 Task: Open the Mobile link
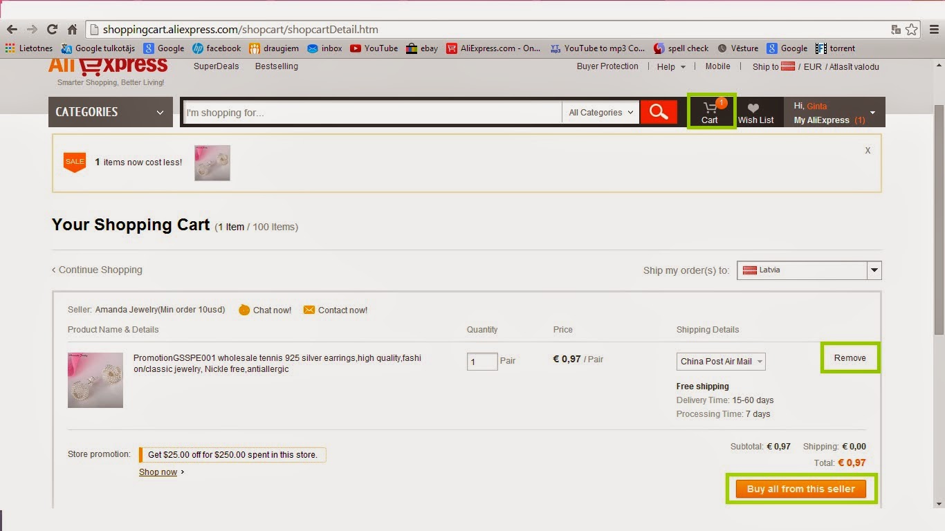(x=717, y=66)
